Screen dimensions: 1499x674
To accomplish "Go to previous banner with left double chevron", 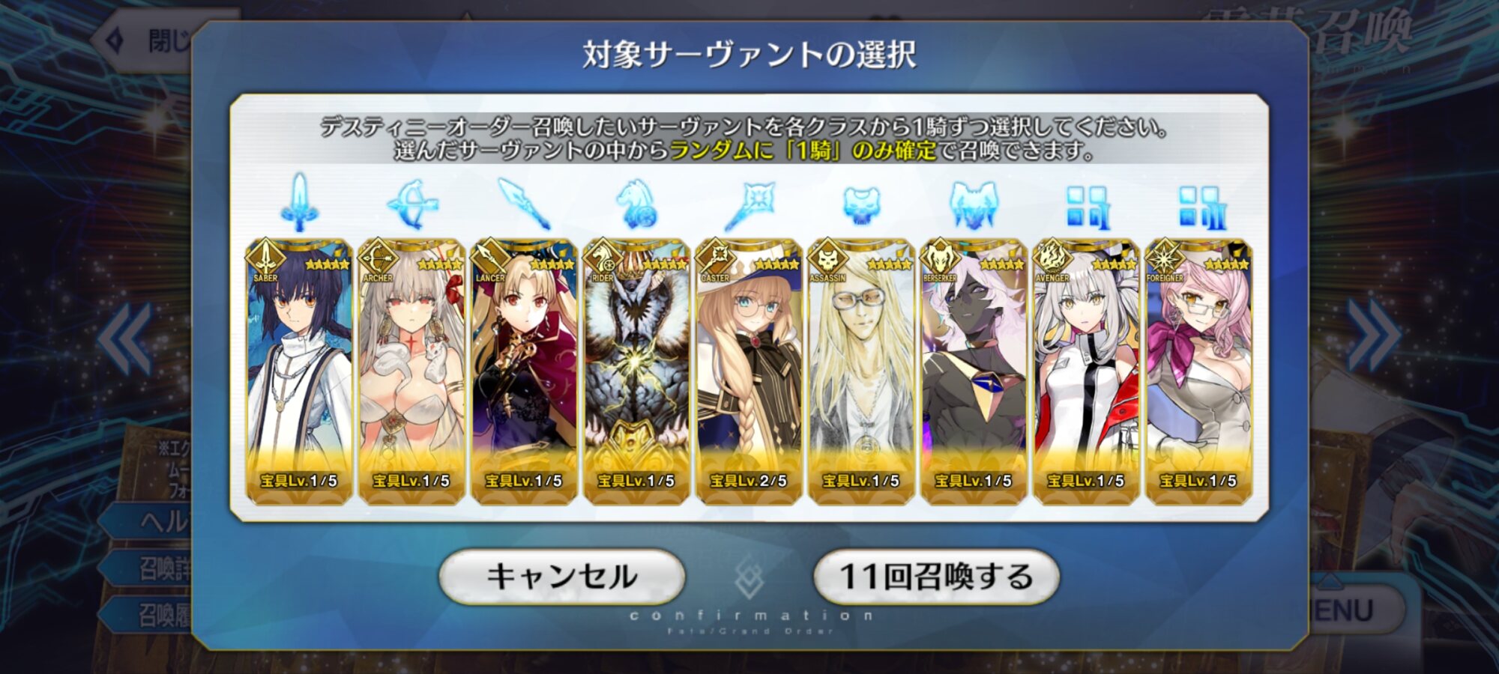I will pos(125,338).
